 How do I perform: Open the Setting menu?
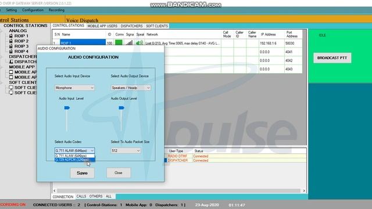(x=12, y=10)
